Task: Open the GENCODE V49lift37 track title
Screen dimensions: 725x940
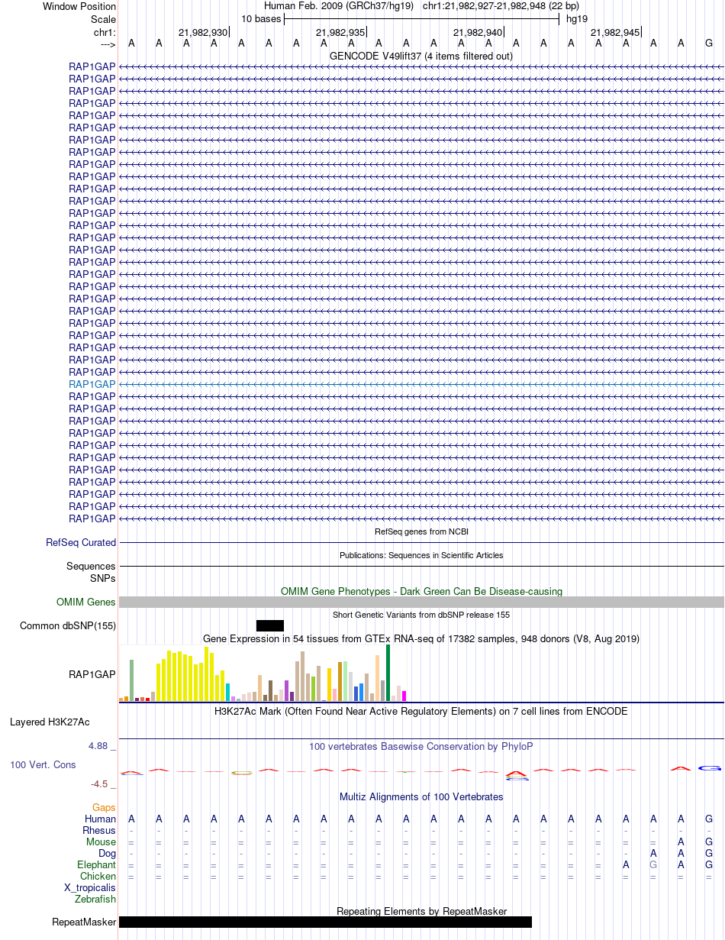Action: point(421,56)
